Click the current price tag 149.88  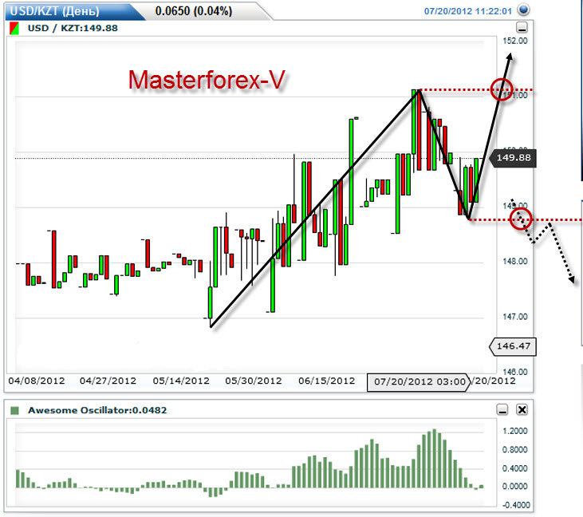[513, 158]
